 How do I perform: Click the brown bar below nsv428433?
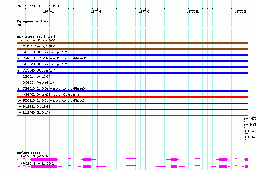point(132,49)
